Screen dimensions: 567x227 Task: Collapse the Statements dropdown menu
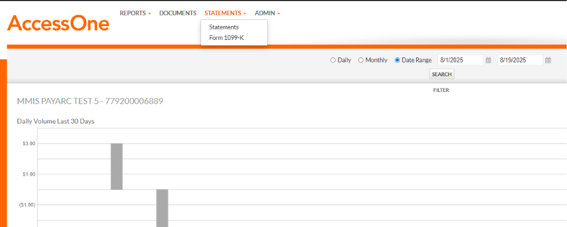tap(225, 13)
